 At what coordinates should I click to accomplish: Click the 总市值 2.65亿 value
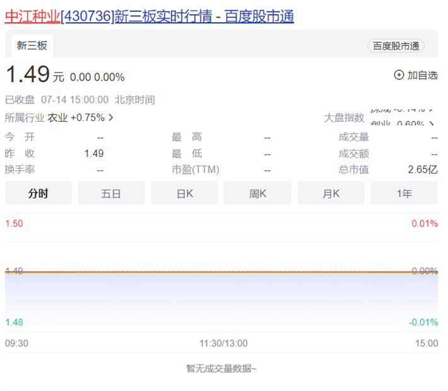422,170
